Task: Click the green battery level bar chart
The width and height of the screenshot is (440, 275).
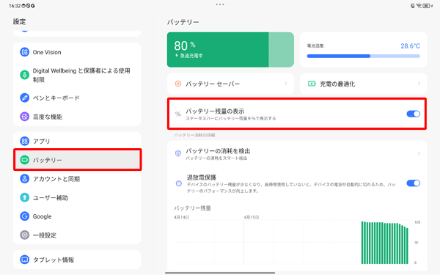Action: click(384, 243)
